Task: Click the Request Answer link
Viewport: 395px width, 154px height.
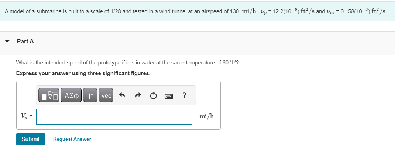Action: point(72,139)
